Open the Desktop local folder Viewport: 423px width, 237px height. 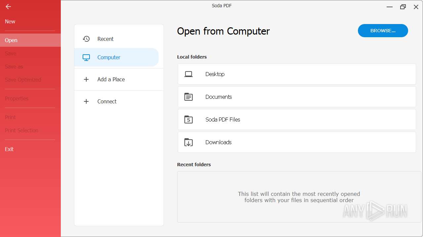[297, 74]
